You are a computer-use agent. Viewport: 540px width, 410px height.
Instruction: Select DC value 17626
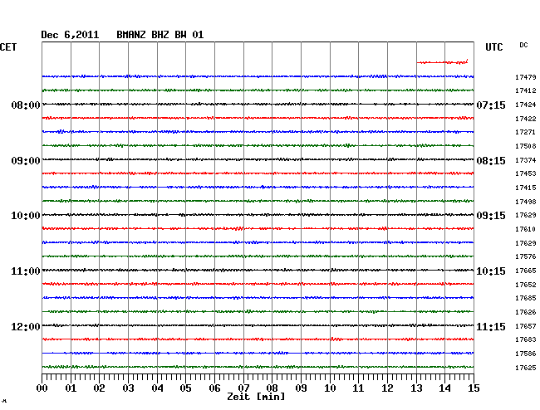[x=526, y=312]
